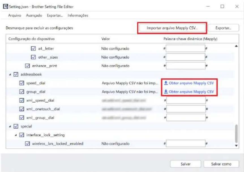This screenshot has width=244, height=172.
Task: Open the Arquivo menu
Action: (15, 16)
